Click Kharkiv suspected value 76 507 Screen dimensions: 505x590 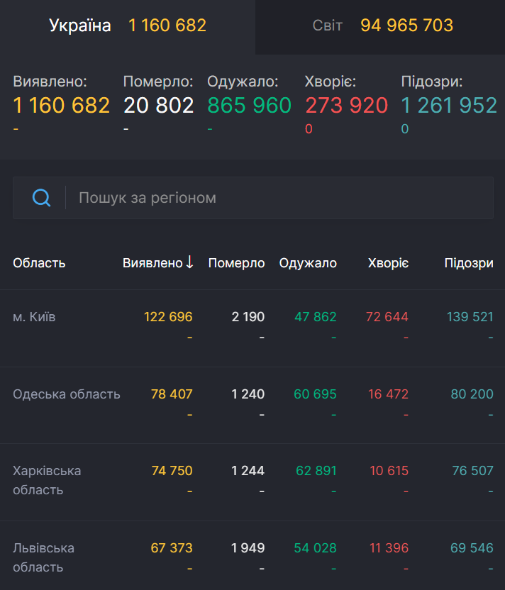pyautogui.click(x=472, y=471)
